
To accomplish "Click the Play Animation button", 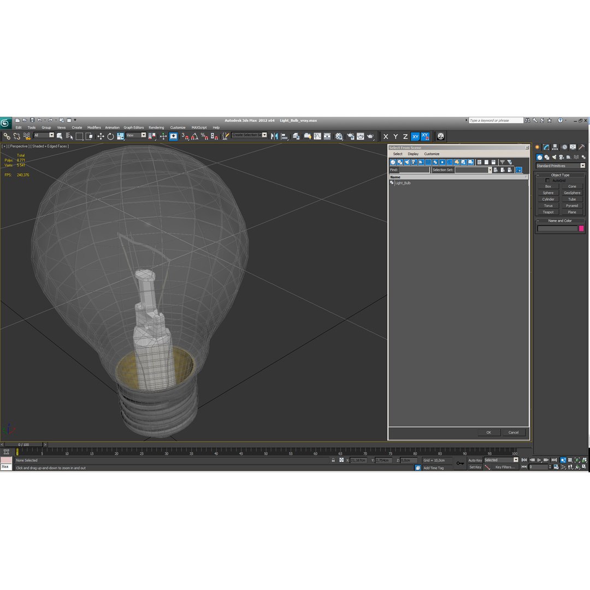I will click(539, 460).
